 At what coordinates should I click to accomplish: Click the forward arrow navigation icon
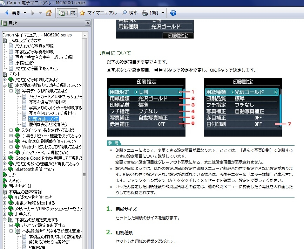pyautogui.click(x=33, y=13)
